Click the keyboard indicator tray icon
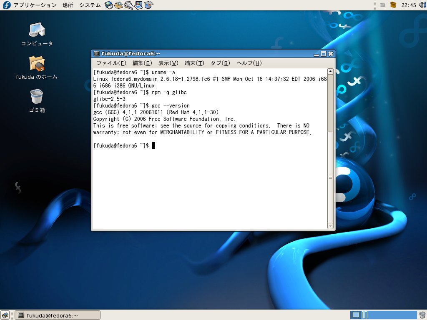 click(x=382, y=5)
